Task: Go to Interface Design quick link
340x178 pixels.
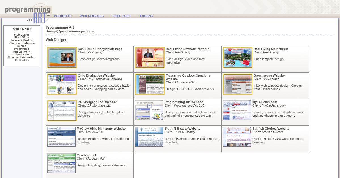Action: click(x=22, y=40)
